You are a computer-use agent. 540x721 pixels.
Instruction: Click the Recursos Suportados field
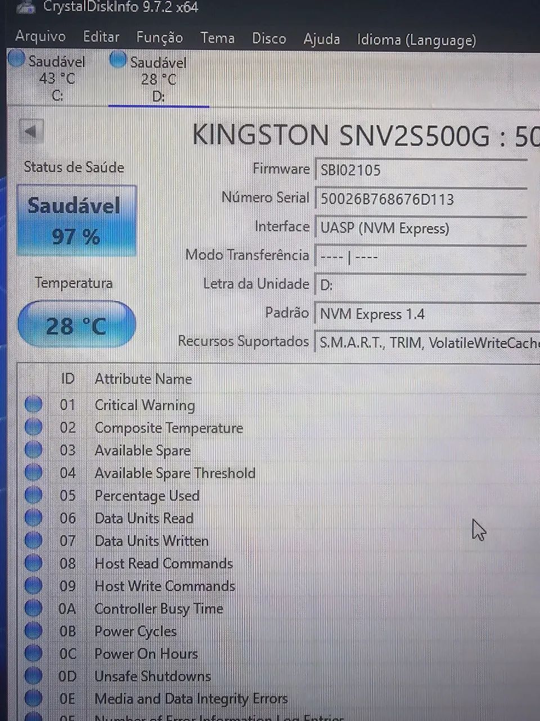[427, 342]
